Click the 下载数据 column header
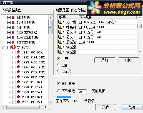This screenshot has width=143, height=113. (107, 17)
